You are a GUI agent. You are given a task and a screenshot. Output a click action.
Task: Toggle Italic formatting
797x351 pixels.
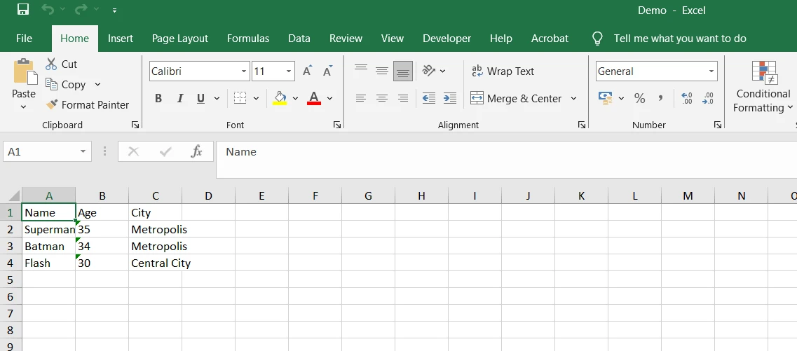[x=179, y=98]
